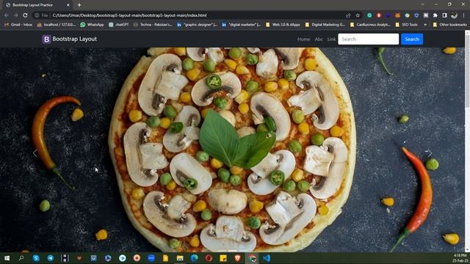Screen dimensions: 470x264
Task: Bookmark this page with star icon
Action: pos(358,15)
